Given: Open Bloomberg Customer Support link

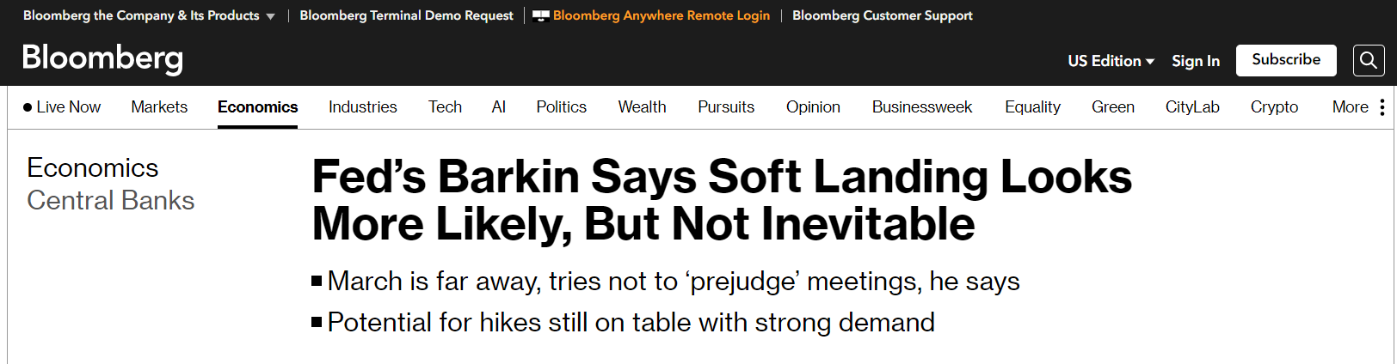Looking at the screenshot, I should point(882,15).
